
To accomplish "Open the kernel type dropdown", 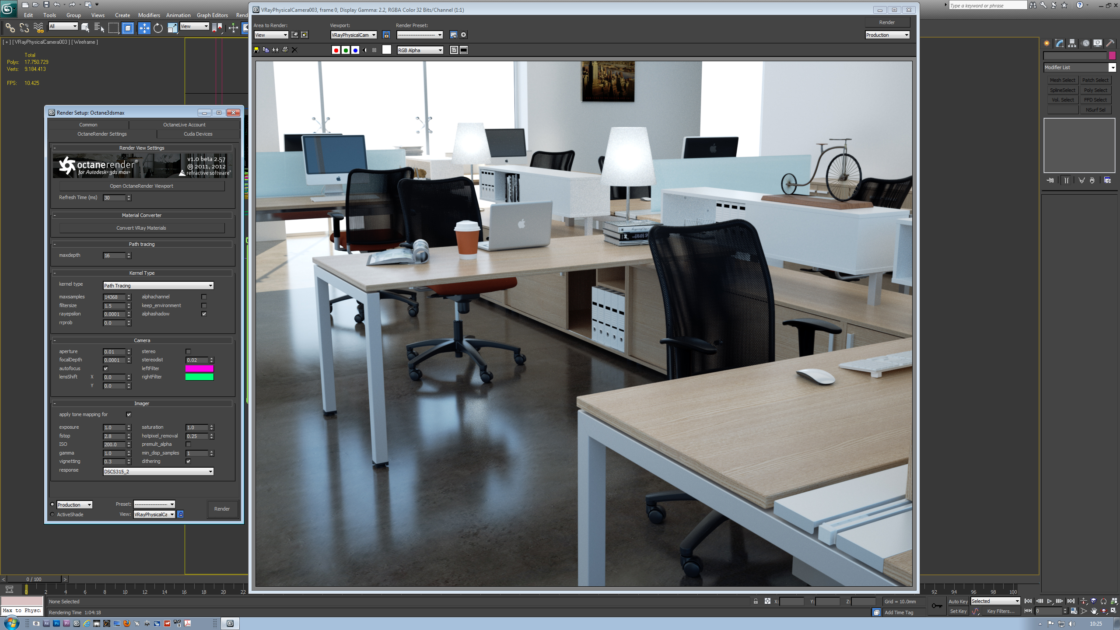I will 158,286.
